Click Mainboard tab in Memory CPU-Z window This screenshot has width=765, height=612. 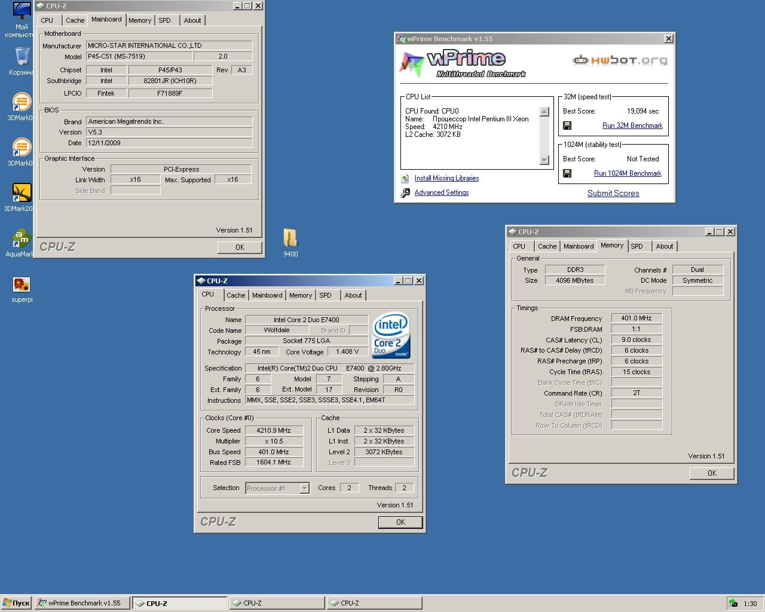click(579, 246)
